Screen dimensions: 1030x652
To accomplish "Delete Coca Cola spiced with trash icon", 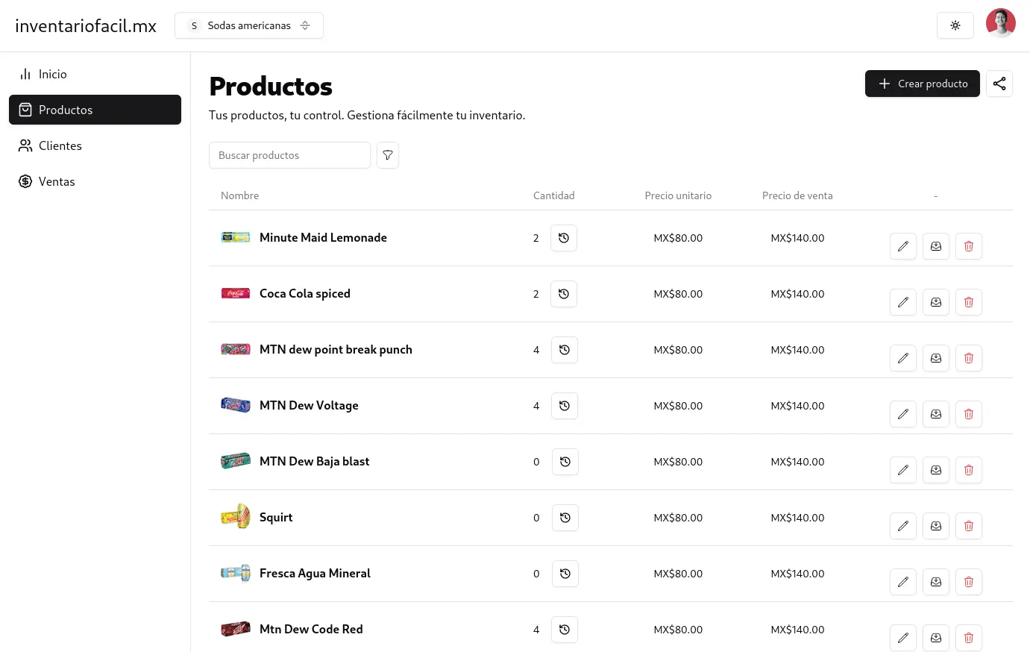I will click(969, 302).
